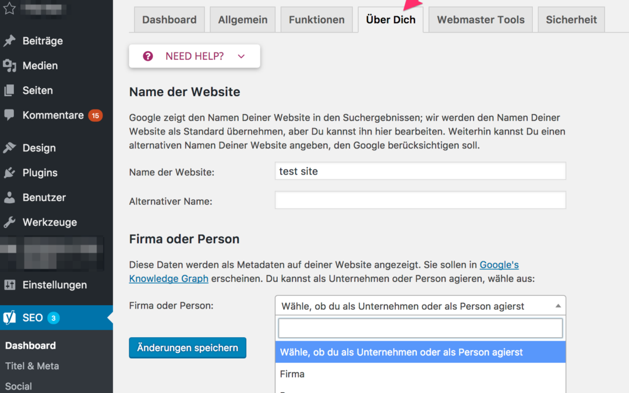Click the Benutzer user icon
Screen dimensions: 629x393
coord(9,197)
